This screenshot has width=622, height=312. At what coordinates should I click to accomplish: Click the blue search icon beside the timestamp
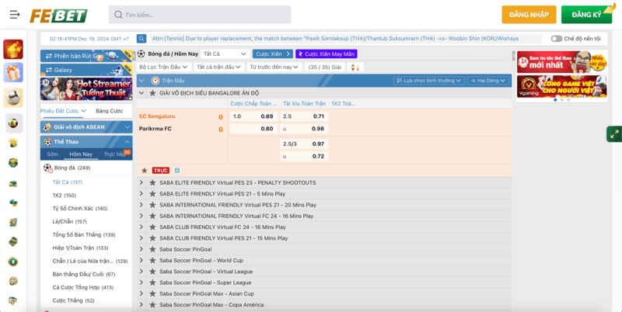(x=142, y=38)
